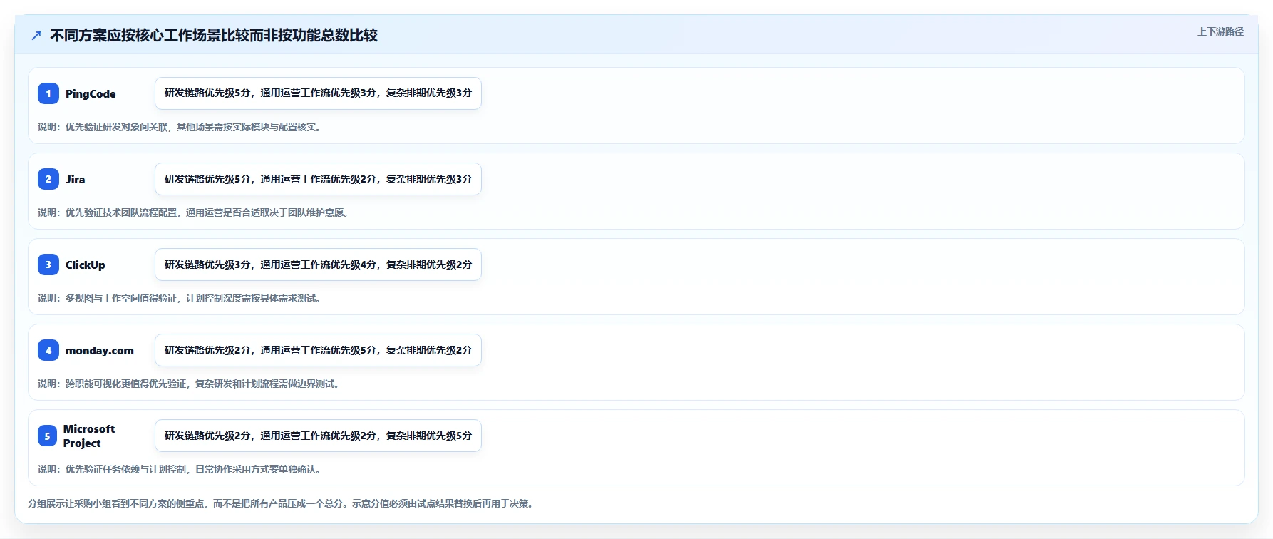Click the note 优先验证任务依赖与计划控制
Image resolution: width=1273 pixels, height=539 pixels.
[x=181, y=469]
